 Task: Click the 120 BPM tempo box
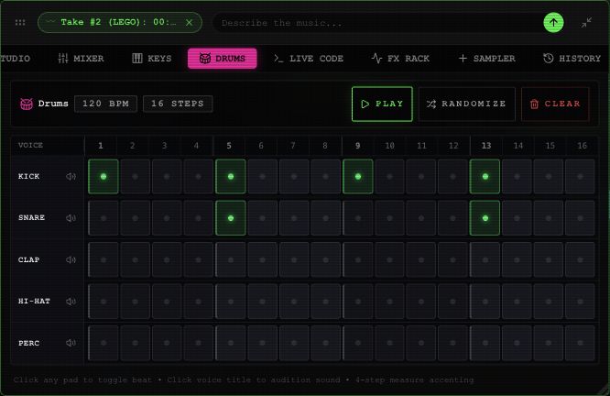(x=105, y=104)
